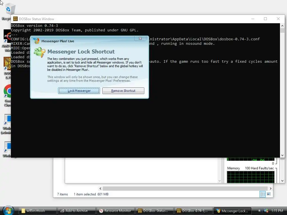
Task: Click the Lock Messenger button
Action: (79, 91)
